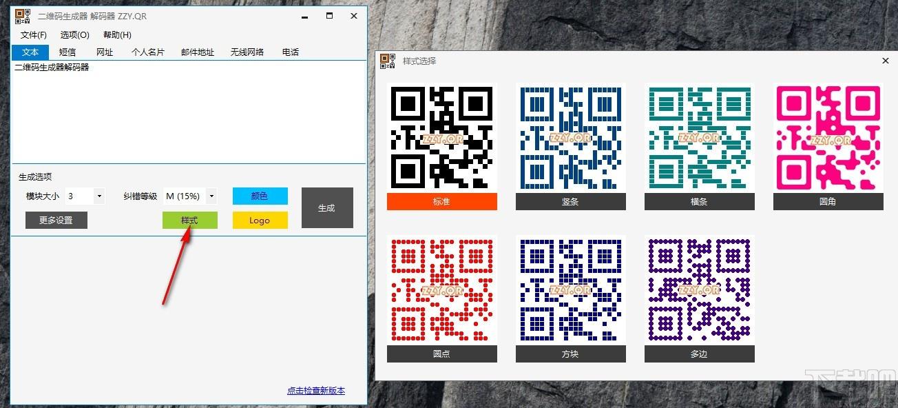Click the 多边 style label button
This screenshot has width=898, height=408.
pyautogui.click(x=700, y=354)
